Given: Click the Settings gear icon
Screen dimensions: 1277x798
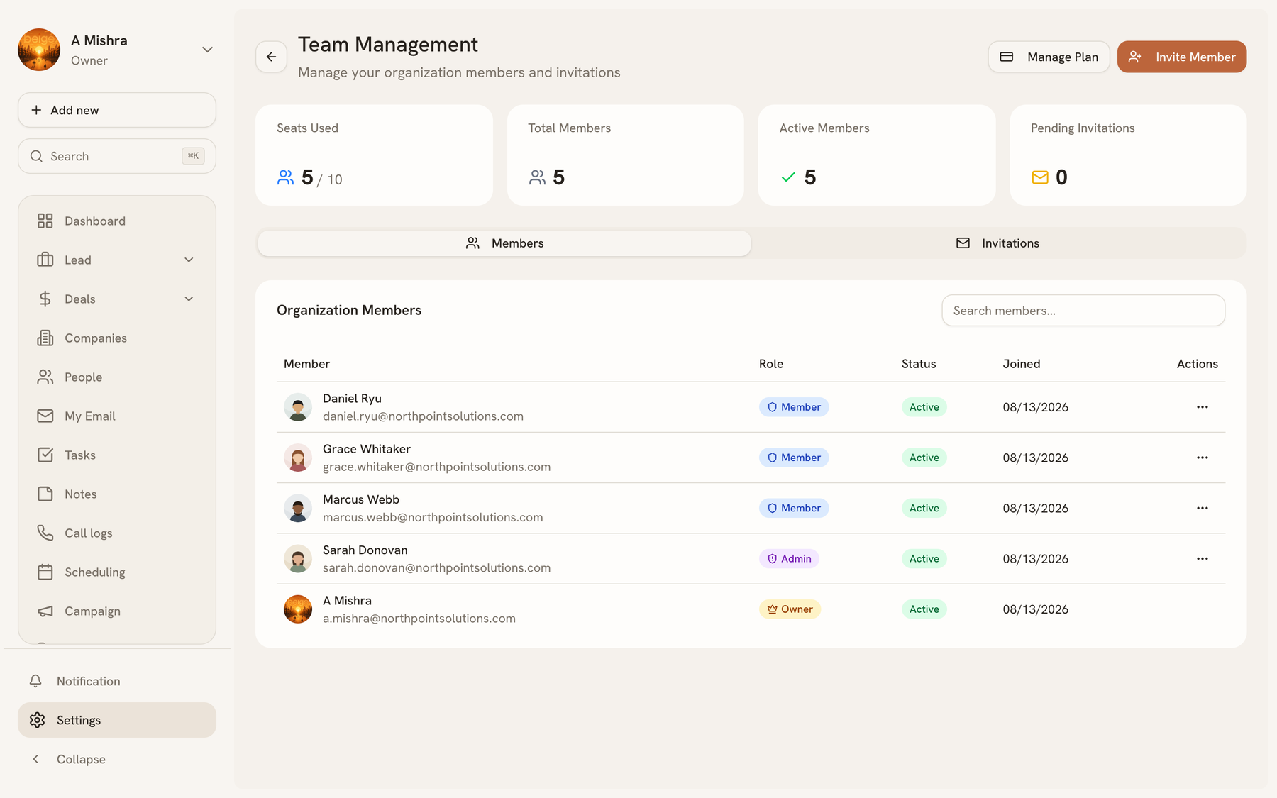Looking at the screenshot, I should pyautogui.click(x=37, y=720).
